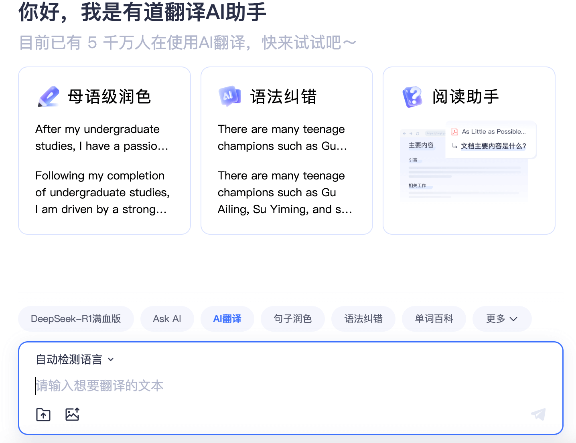Expand the 自动检测语言 language selector
The height and width of the screenshot is (443, 576).
click(x=75, y=359)
